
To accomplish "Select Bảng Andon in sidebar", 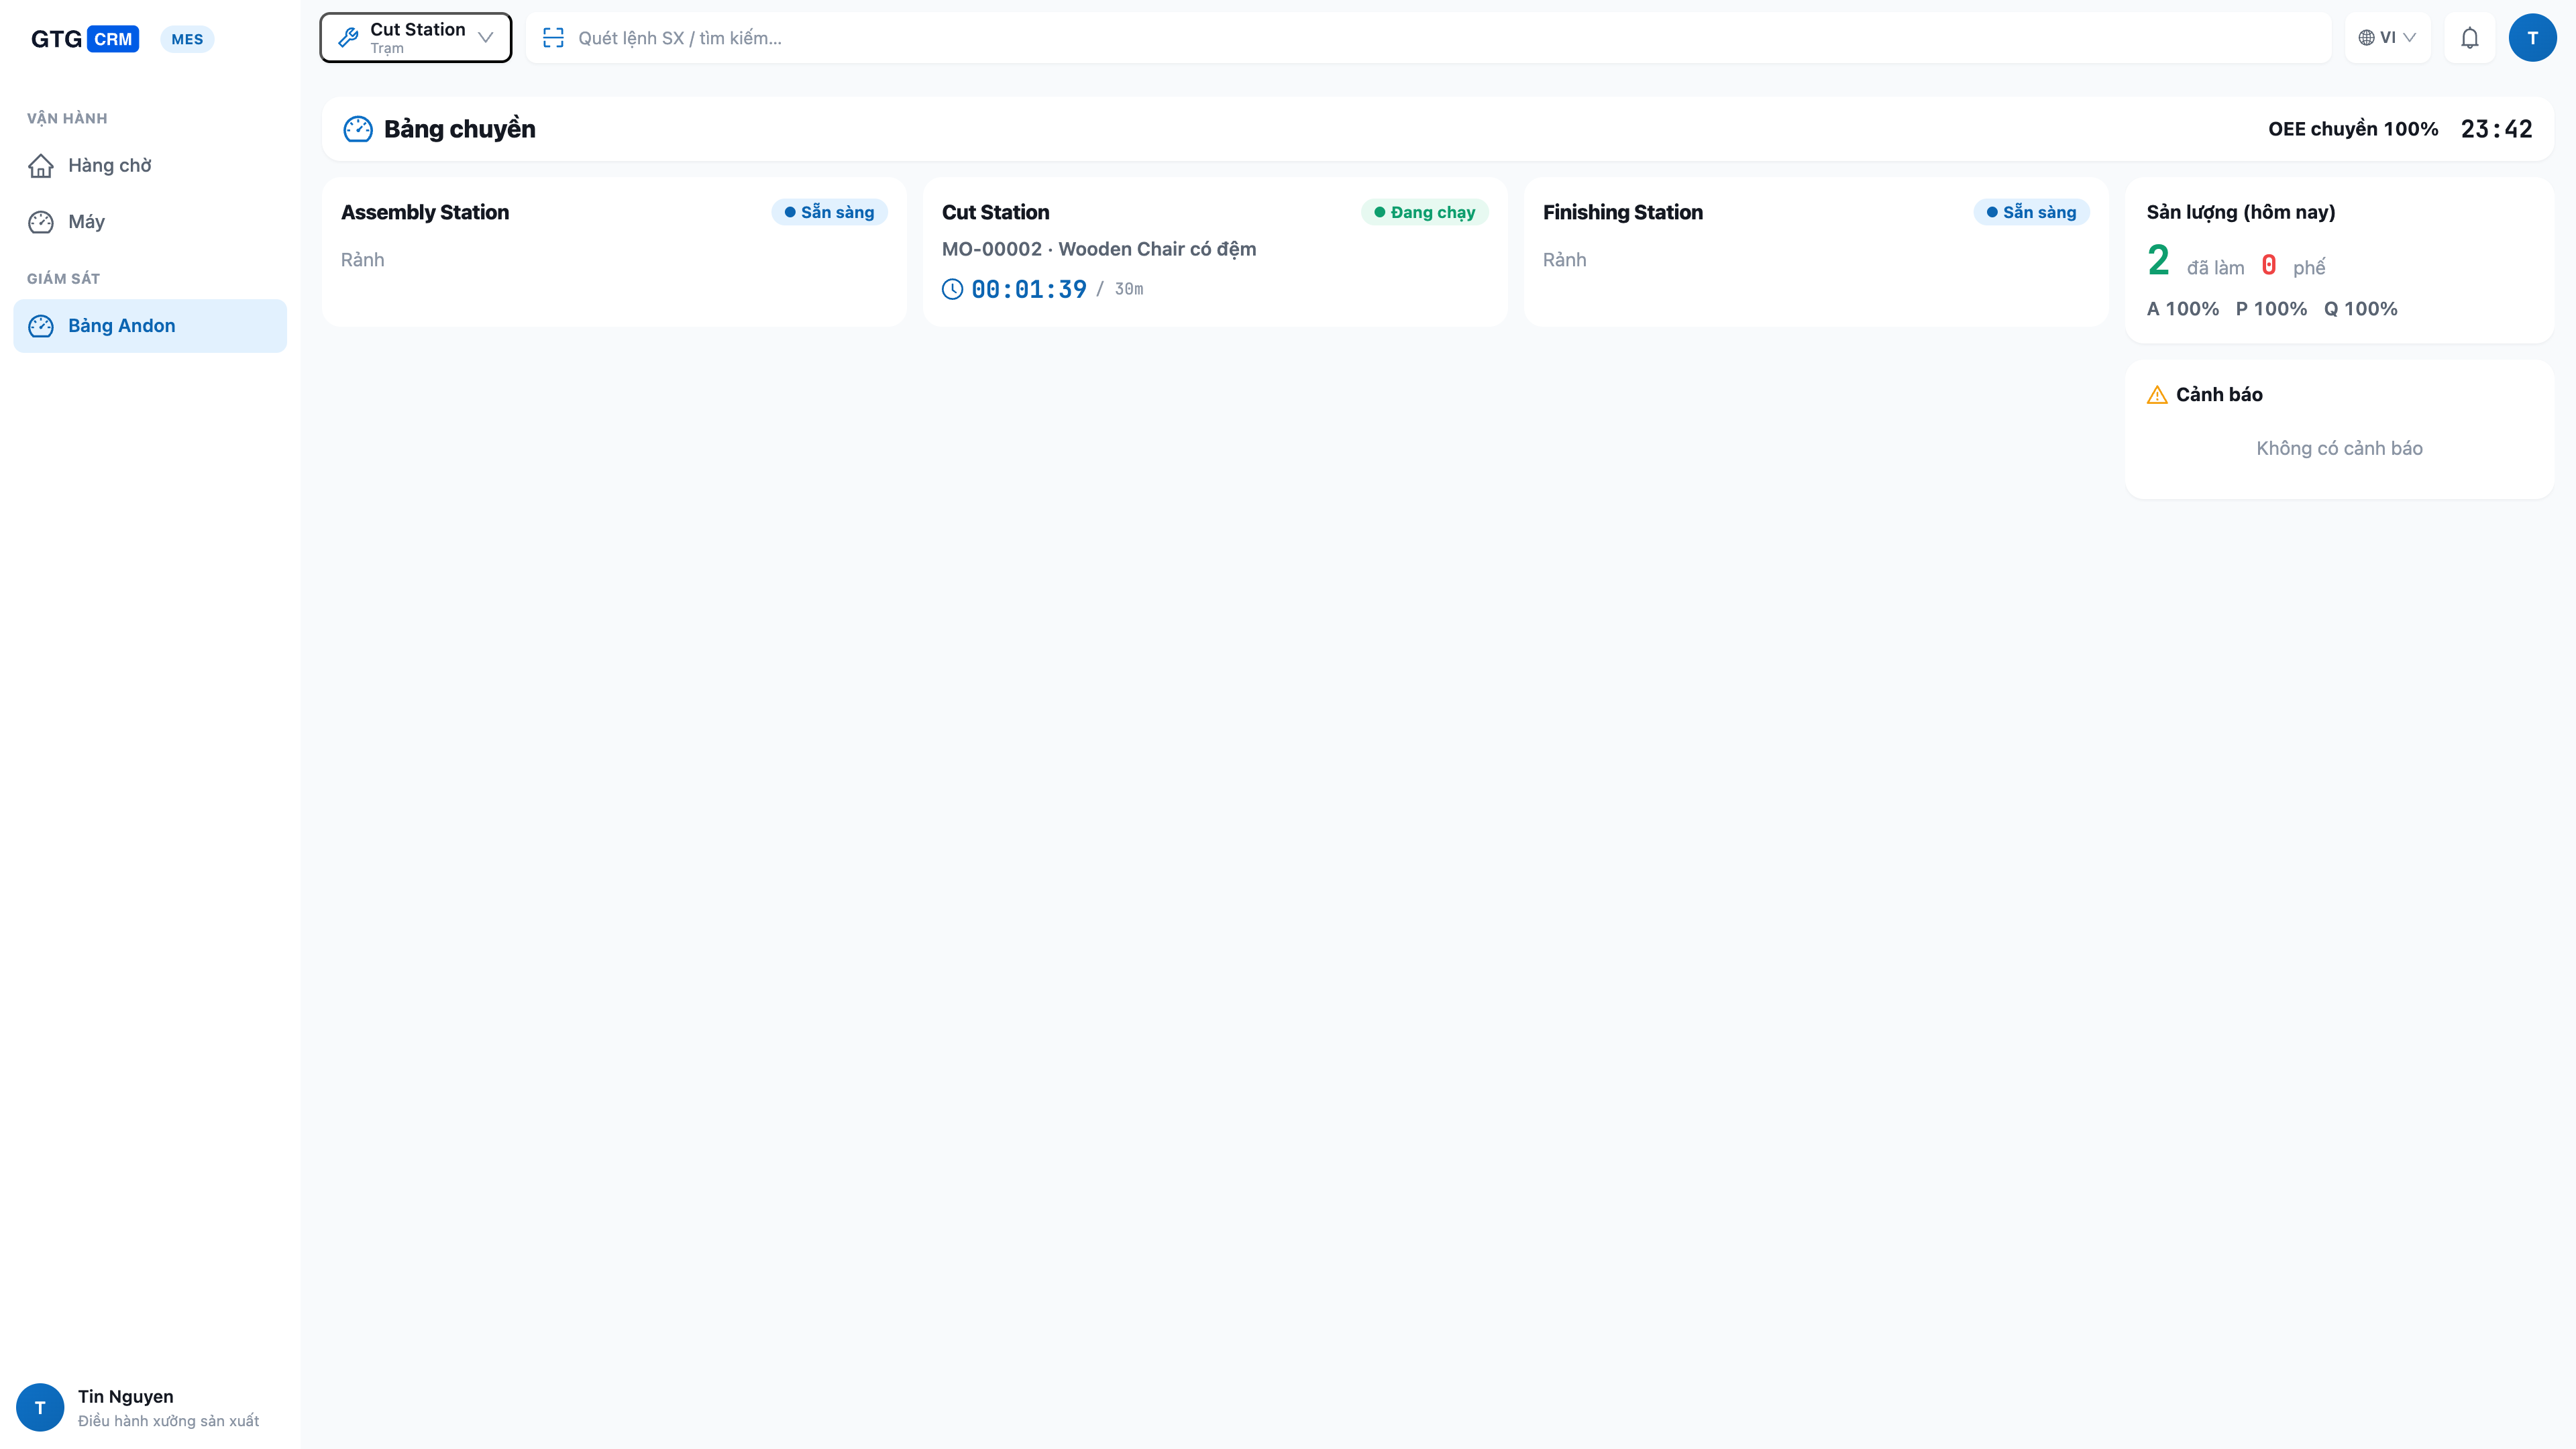I will (150, 326).
